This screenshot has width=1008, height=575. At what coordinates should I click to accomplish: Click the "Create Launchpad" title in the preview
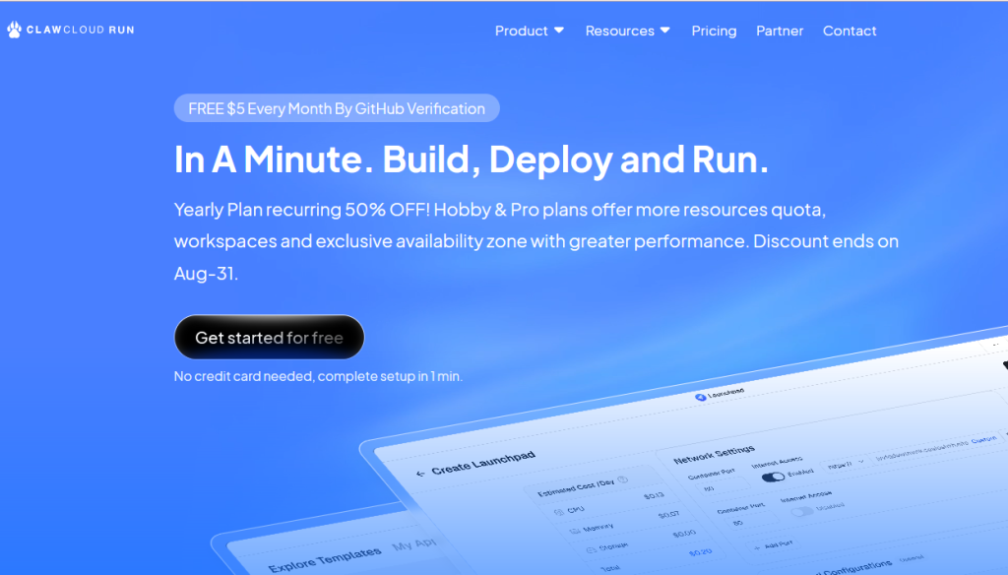tap(483, 463)
